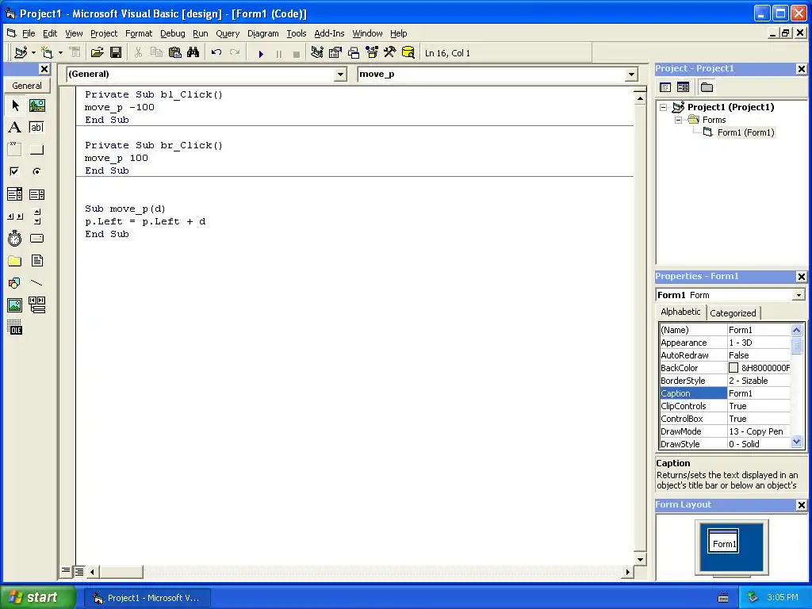812x609 pixels.
Task: Select the Frame tool
Action: 15,150
